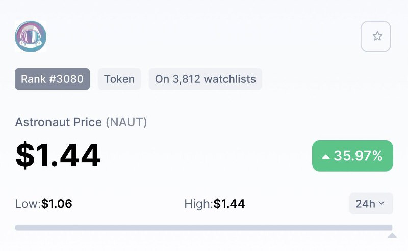Click the small triangle marker under the range bar

coord(392,235)
